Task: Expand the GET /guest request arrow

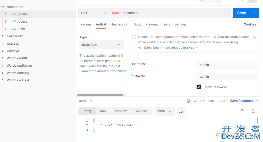Action: pos(6,22)
